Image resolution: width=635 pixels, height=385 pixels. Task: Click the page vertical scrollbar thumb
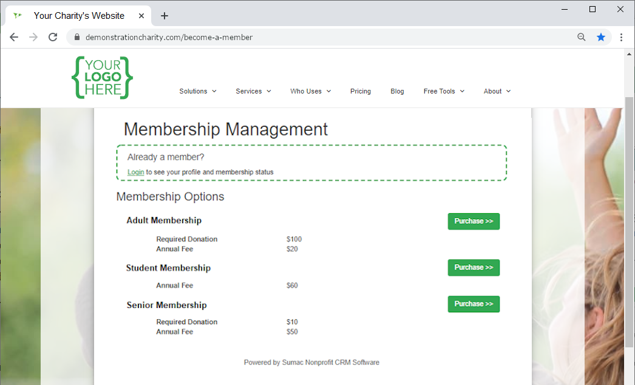coord(629,222)
